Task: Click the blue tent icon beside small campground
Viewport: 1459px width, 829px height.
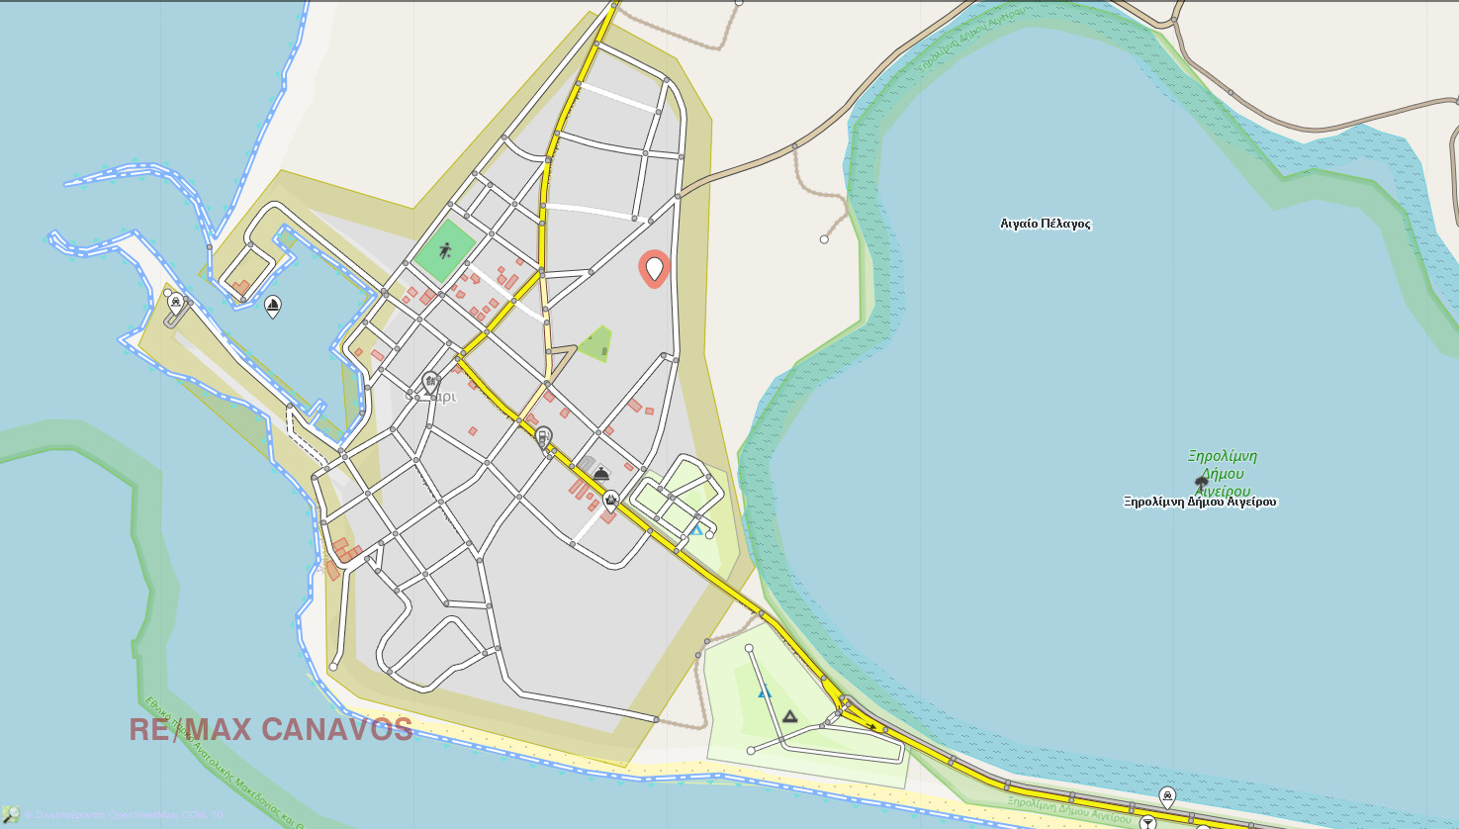Action: point(696,530)
